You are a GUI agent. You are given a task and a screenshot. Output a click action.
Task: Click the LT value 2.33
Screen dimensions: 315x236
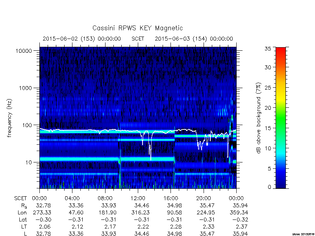[x=208, y=227]
